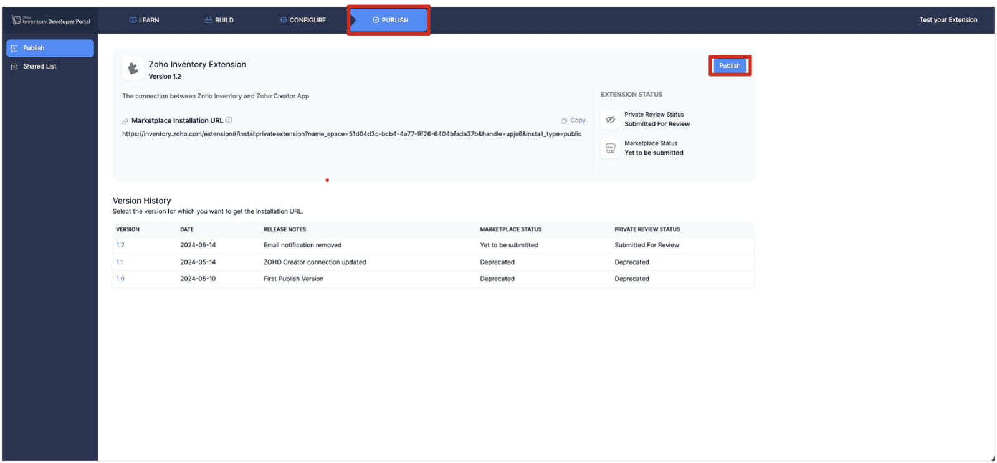Select the PUBLISH tab
Screen dimensions: 997x463
click(389, 20)
